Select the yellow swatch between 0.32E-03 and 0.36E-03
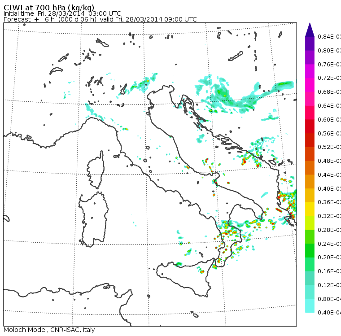This screenshot has height=336, width=341. tap(310, 209)
